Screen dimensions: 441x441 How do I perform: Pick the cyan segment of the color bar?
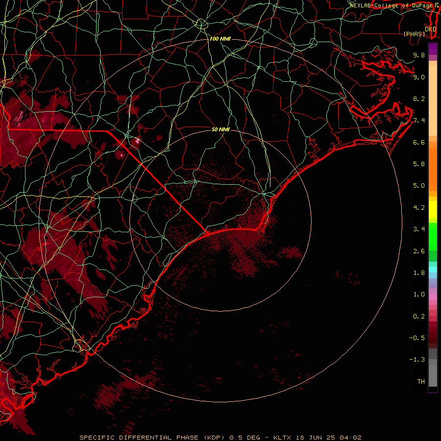tap(433, 269)
